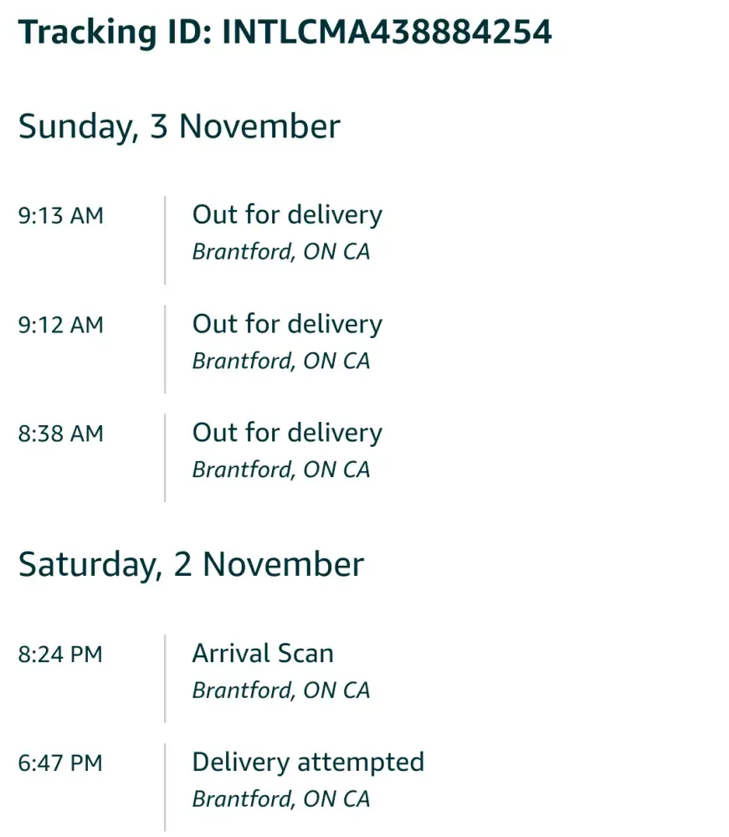Image resolution: width=729 pixels, height=837 pixels.
Task: Click the 8:38 AM timestamp
Action: (61, 434)
